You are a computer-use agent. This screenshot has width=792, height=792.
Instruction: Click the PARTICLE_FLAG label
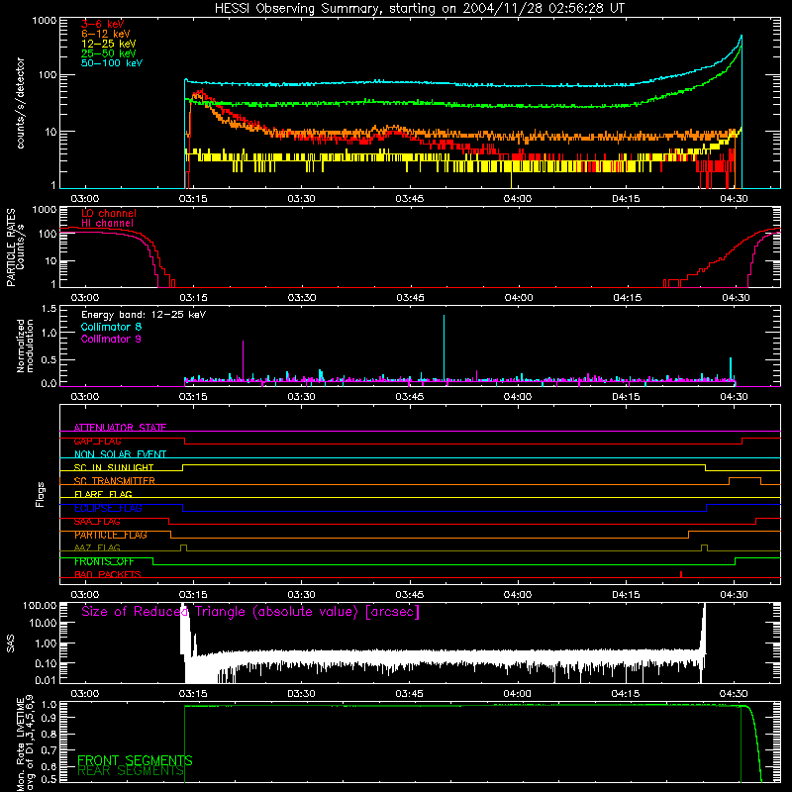click(x=111, y=535)
